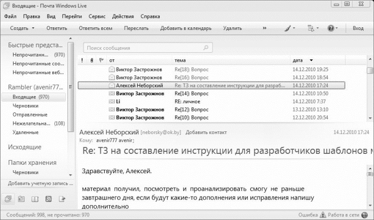Expand hidden toolbar commands chevron
The width and height of the screenshot is (374, 220).
click(264, 28)
